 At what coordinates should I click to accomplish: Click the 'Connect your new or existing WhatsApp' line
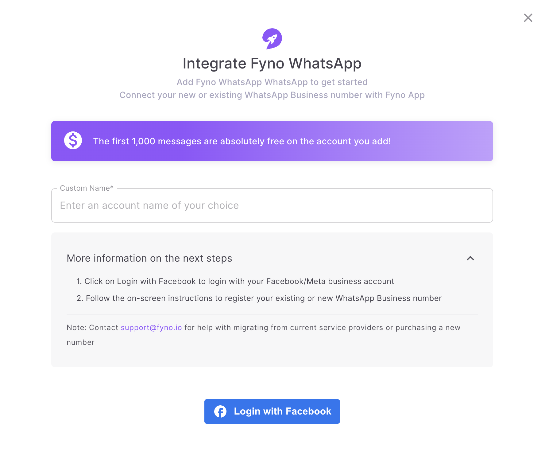coord(272,95)
